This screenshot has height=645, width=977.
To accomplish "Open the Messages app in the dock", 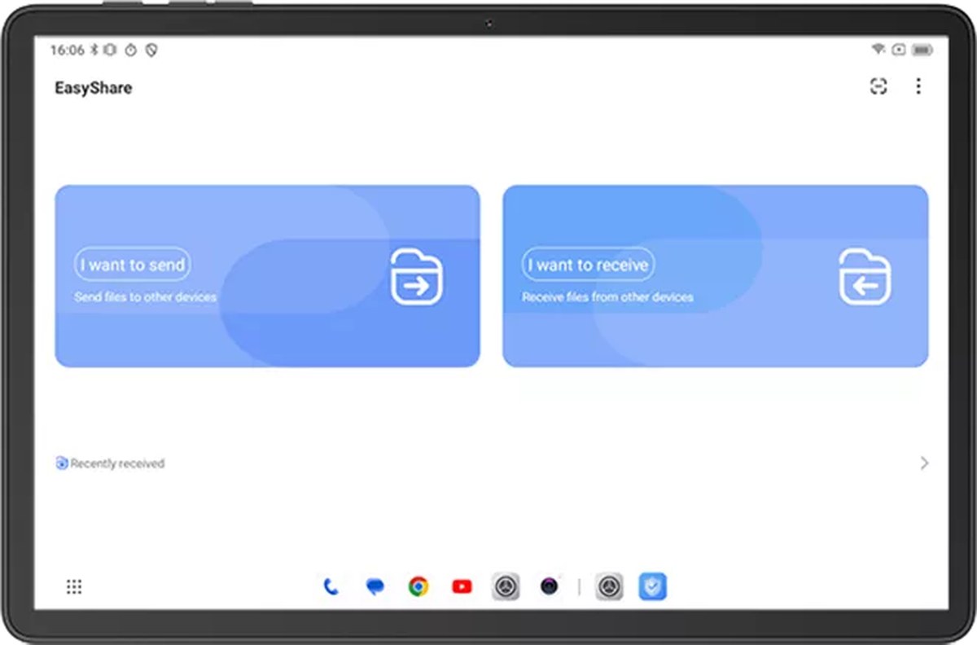I will pos(375,586).
